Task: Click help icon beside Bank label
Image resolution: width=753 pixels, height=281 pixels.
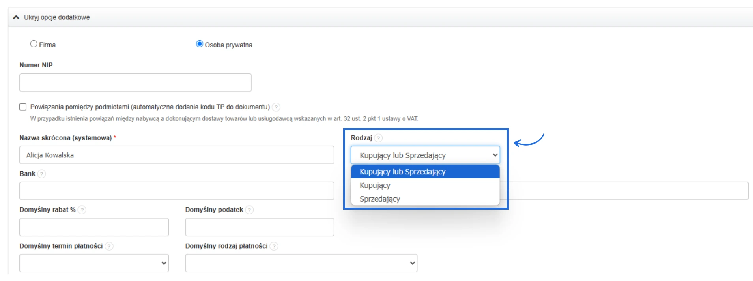Action: click(x=41, y=174)
